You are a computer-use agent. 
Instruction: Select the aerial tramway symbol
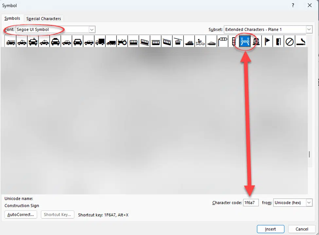point(178,41)
